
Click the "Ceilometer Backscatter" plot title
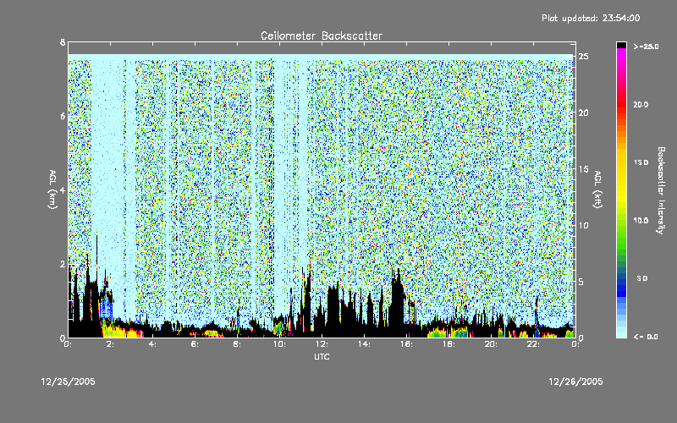pyautogui.click(x=322, y=36)
